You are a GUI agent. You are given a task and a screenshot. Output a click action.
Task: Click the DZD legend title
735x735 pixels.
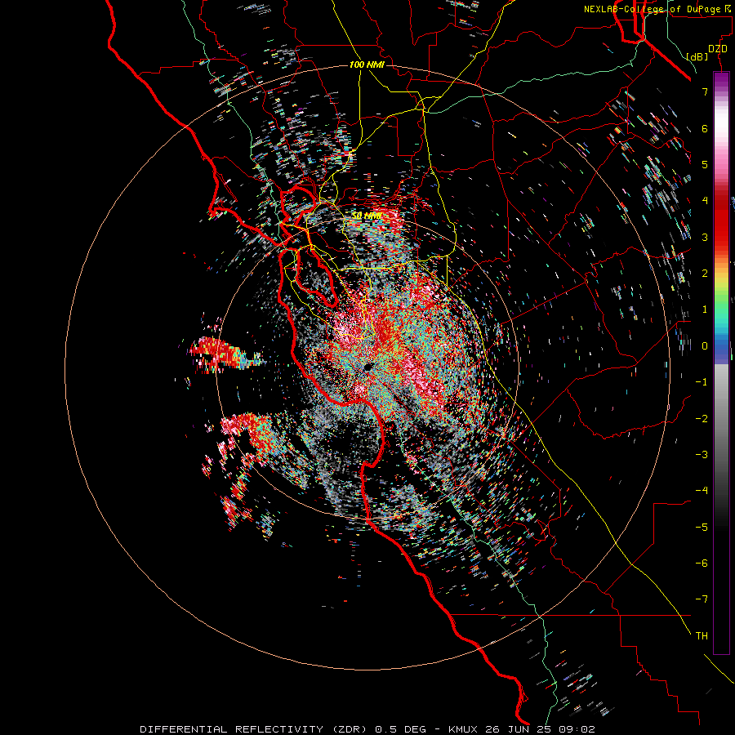click(718, 49)
